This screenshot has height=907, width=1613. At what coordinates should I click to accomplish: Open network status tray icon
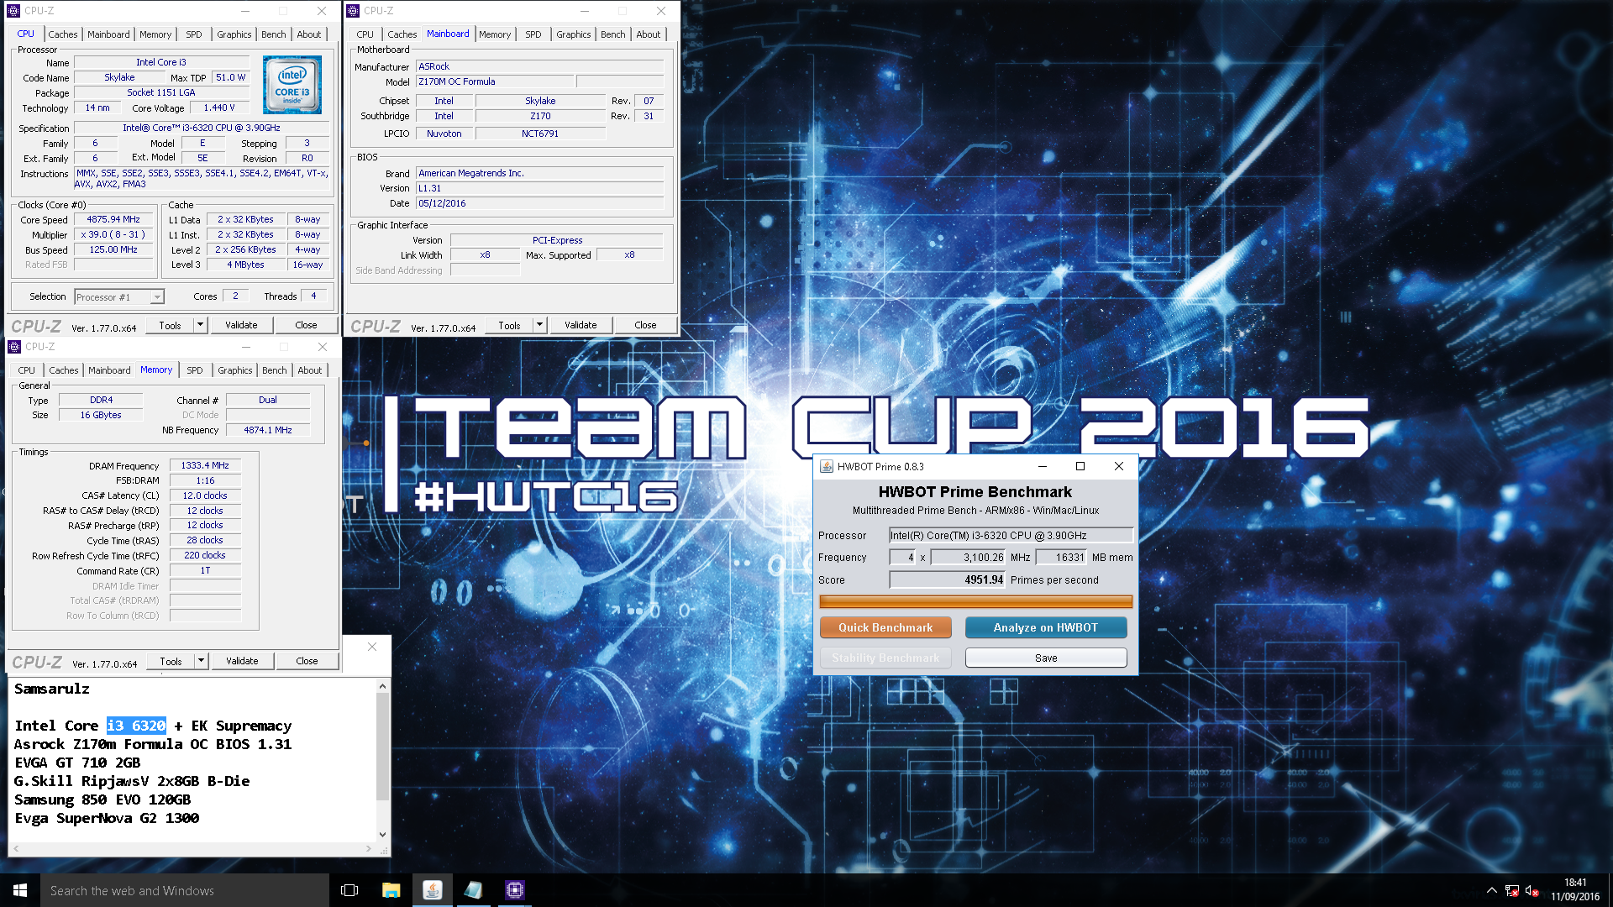1511,890
